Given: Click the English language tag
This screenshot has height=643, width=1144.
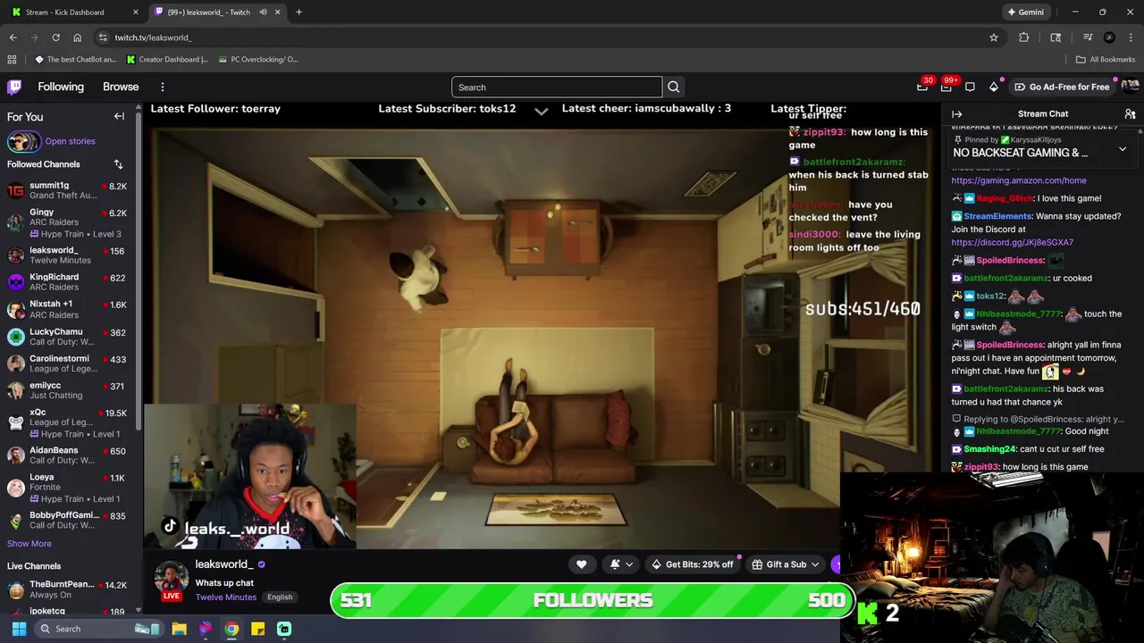Looking at the screenshot, I should tap(280, 597).
